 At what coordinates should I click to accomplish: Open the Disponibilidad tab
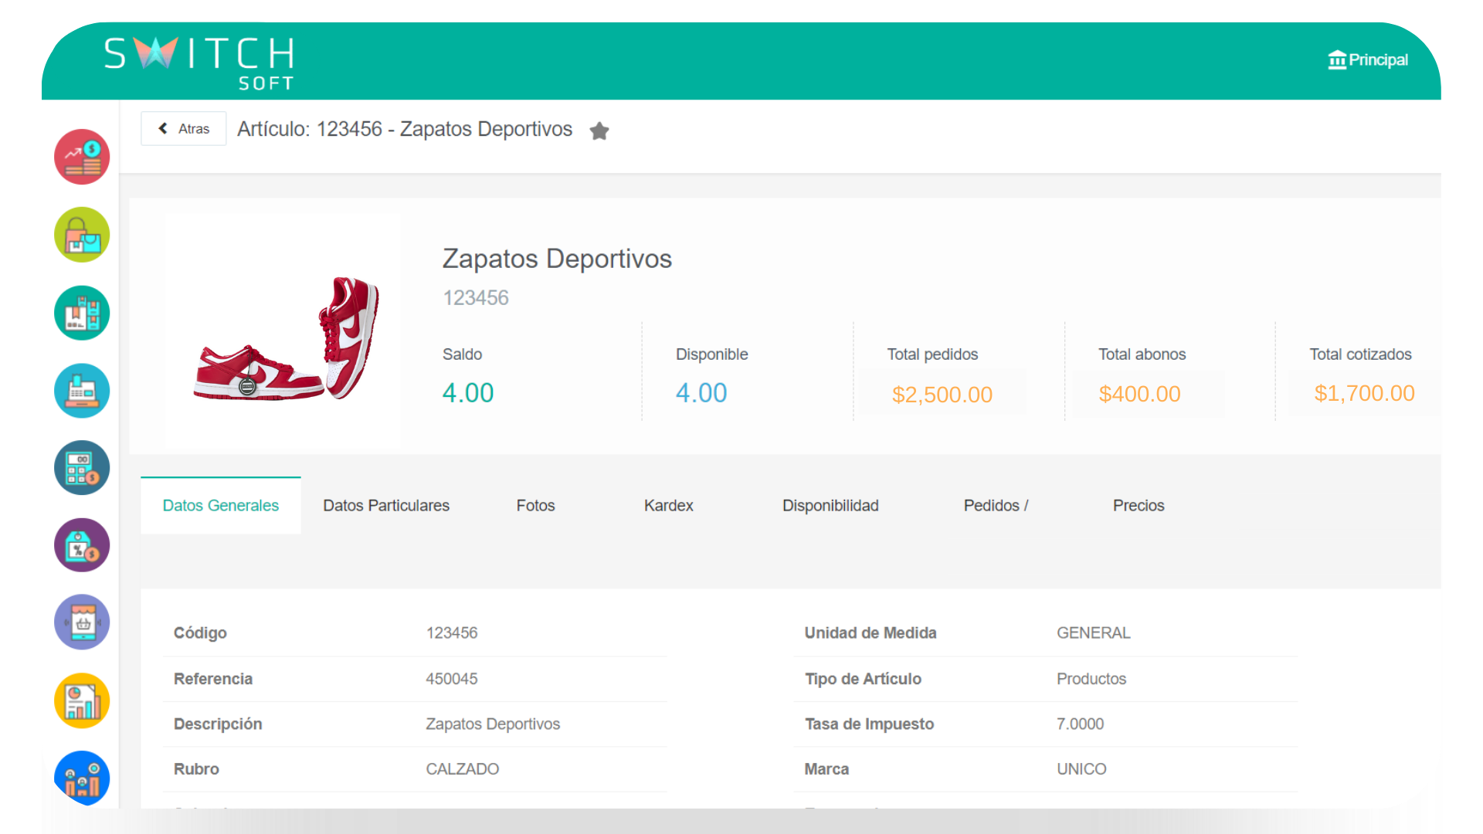[830, 506]
